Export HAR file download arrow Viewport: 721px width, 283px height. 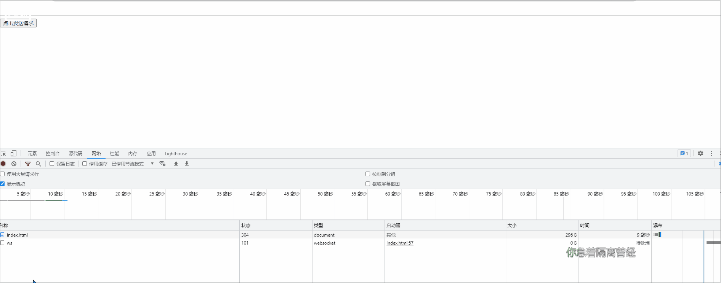point(187,164)
